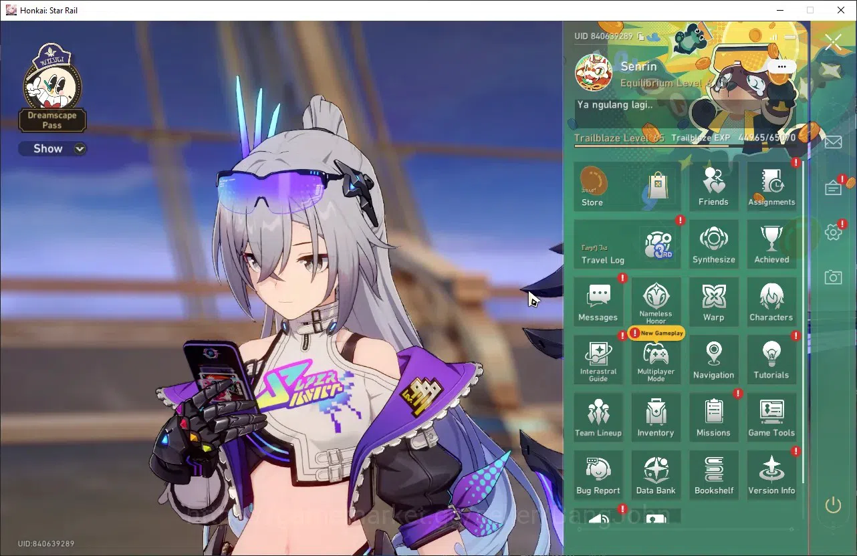
Task: Open the three-dot profile options button
Action: pos(781,67)
